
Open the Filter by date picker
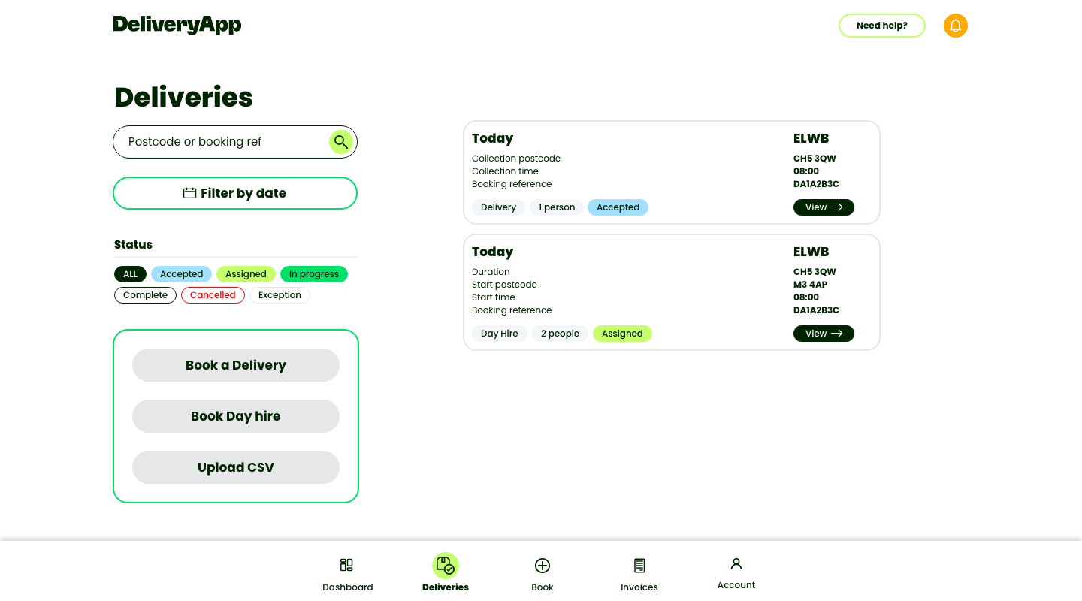tap(234, 192)
